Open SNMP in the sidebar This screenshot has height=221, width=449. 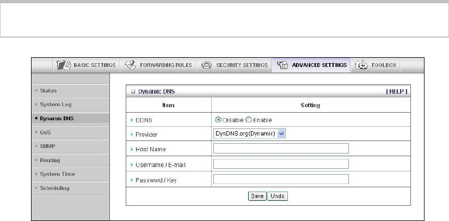pos(47,146)
